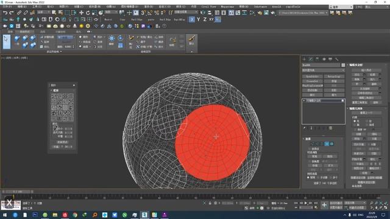Open the Civil View menu
This screenshot has height=219, width=390.
coord(208,7)
